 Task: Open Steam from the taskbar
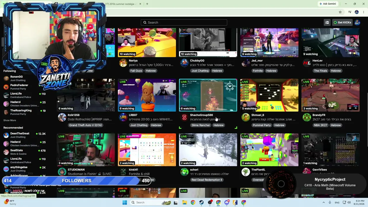pos(201,202)
